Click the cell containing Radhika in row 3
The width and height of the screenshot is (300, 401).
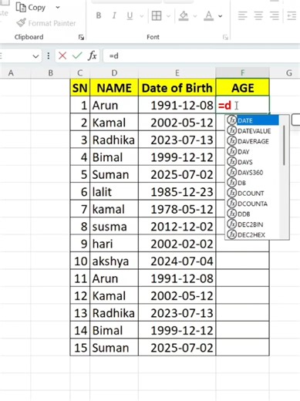tap(114, 140)
